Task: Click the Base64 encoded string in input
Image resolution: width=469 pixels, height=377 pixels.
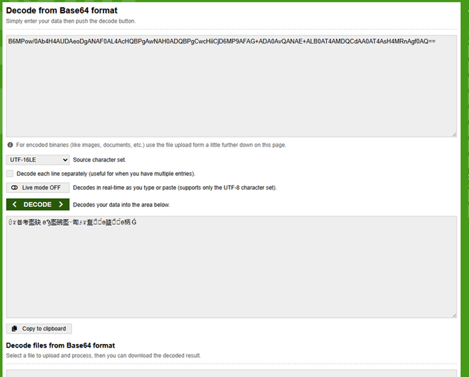Action: pyautogui.click(x=221, y=42)
